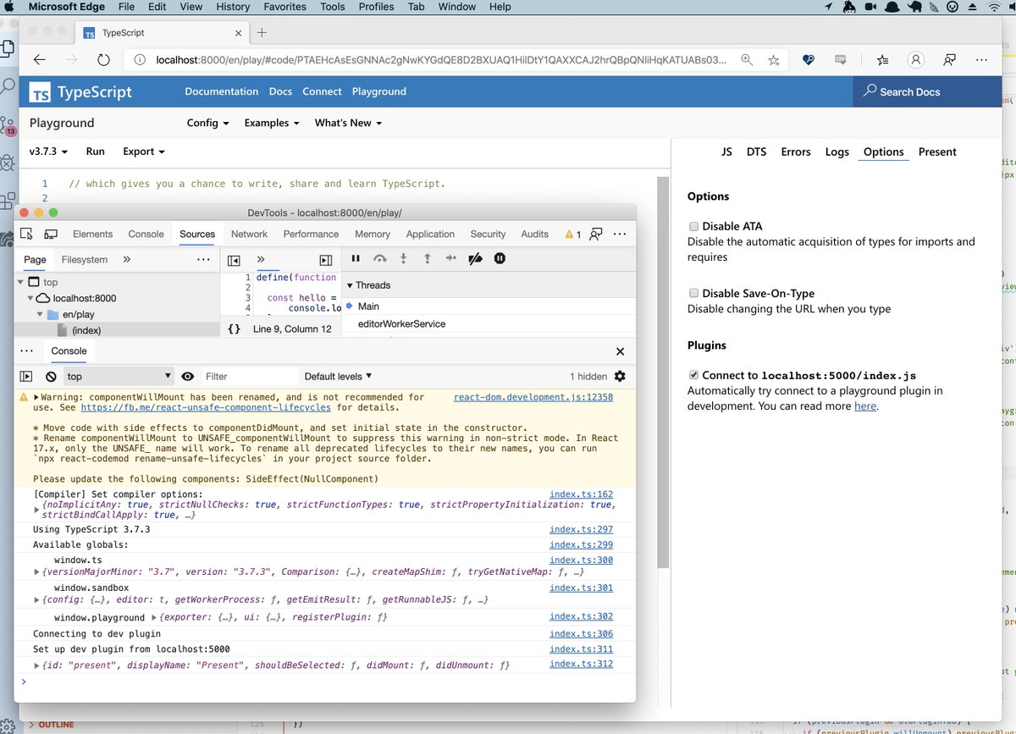
Task: Toggle the DevTools debugger sidebar pane icon
Action: 325,260
